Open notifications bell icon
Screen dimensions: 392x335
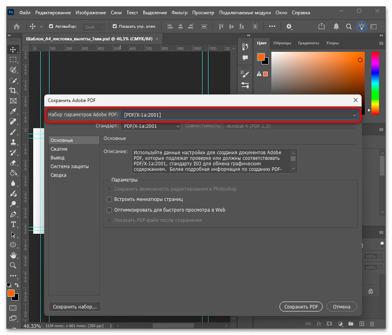click(336, 26)
